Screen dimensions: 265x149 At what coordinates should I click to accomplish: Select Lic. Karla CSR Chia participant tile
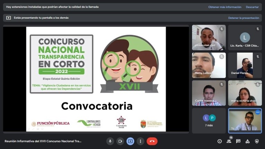(245, 37)
